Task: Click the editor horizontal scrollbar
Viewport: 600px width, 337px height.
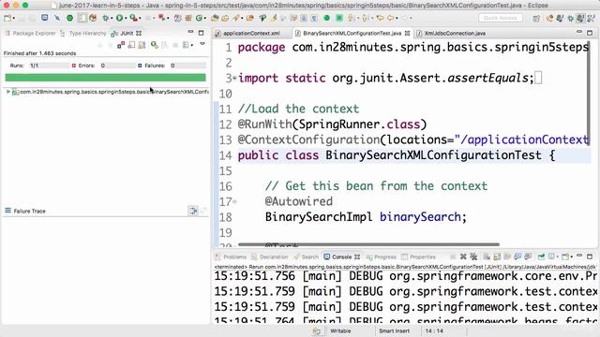Action: coord(368,244)
